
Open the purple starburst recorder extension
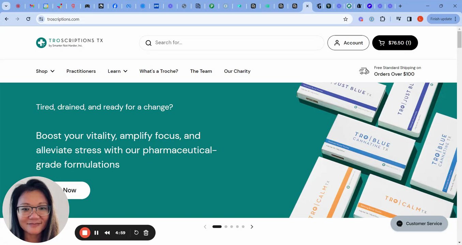(x=361, y=19)
